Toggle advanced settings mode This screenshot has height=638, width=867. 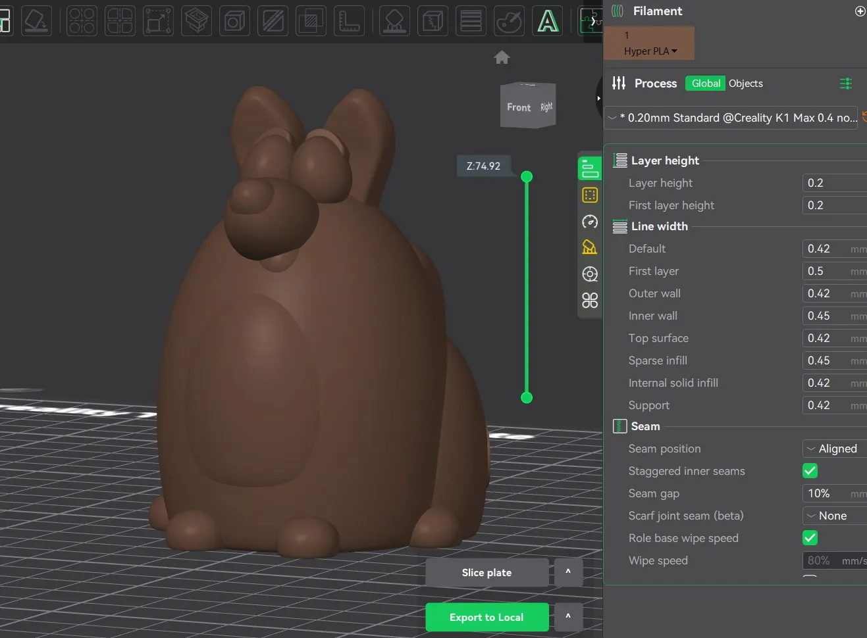(846, 84)
